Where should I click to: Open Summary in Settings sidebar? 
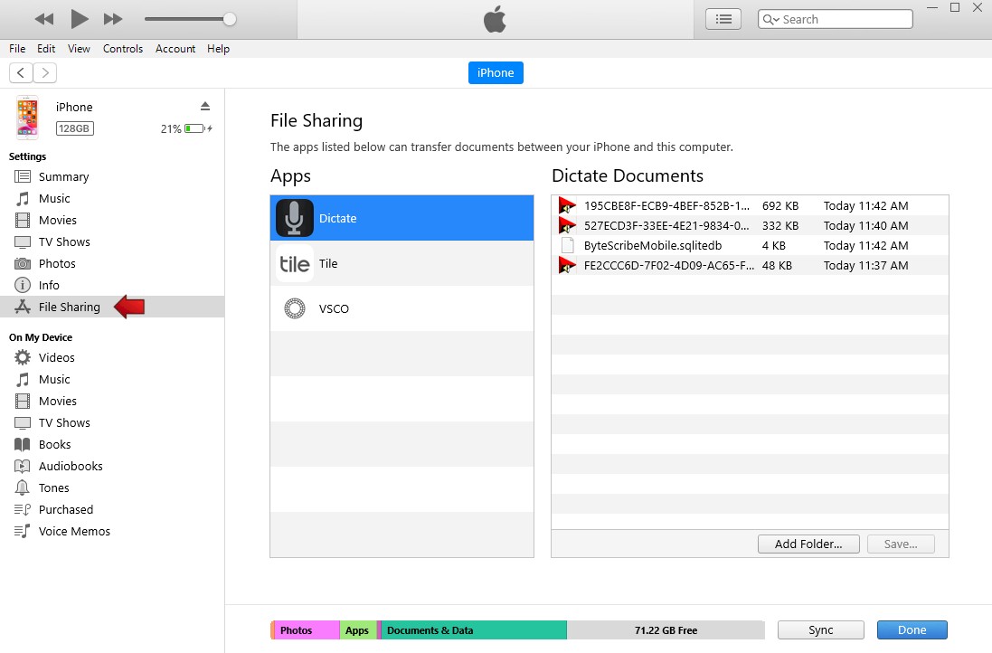(x=113, y=176)
